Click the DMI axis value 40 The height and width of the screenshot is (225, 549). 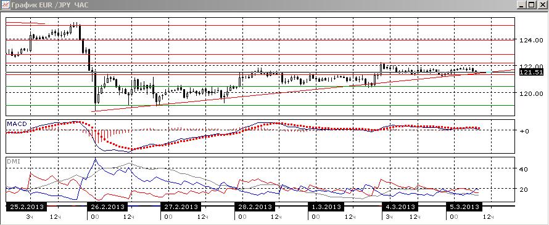pos(524,169)
